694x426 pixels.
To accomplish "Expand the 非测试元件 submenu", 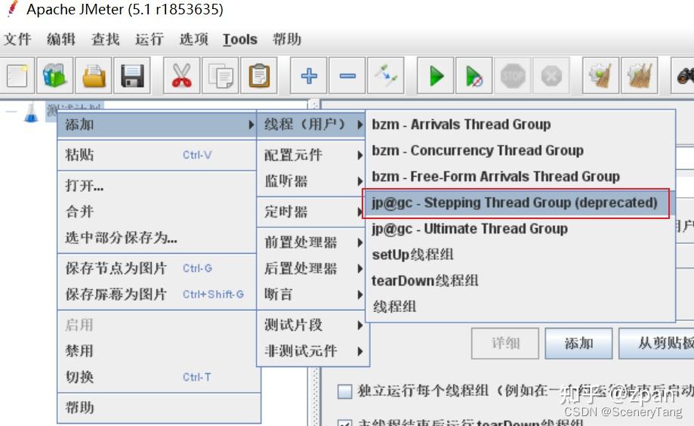I will 311,351.
